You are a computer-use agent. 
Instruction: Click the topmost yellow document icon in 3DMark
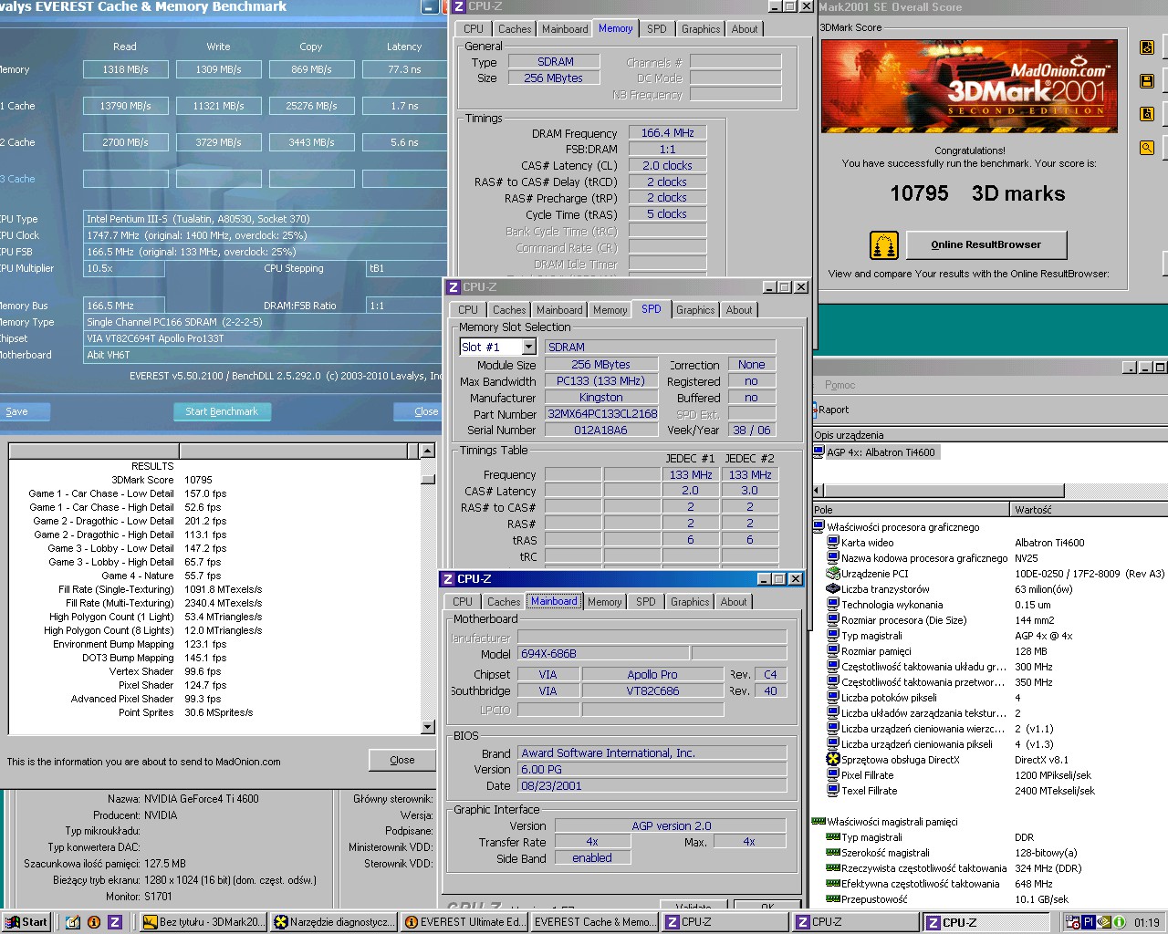(1147, 47)
